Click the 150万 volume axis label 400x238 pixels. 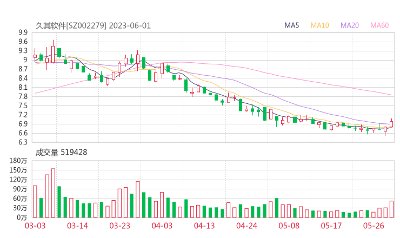pyautogui.click(x=18, y=170)
